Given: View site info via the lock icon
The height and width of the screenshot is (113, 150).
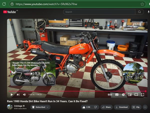Looking at the screenshot, I should [x=12, y=4].
